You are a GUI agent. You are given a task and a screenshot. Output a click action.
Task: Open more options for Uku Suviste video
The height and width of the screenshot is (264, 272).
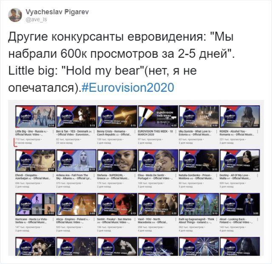pos(217,131)
